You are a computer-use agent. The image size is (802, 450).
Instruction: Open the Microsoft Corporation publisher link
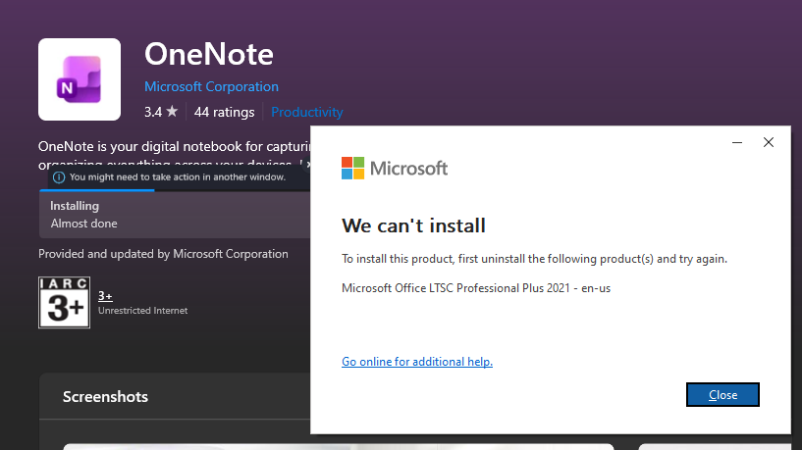(x=211, y=86)
